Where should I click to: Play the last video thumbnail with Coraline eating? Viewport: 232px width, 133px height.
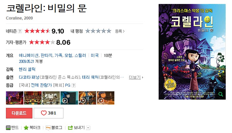[x=105, y=98]
